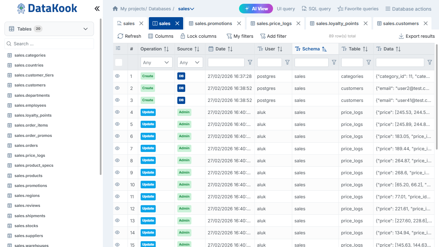Viewport: 439px width, 247px height.
Task: Open sales.shipments in the table list
Action: tap(30, 216)
